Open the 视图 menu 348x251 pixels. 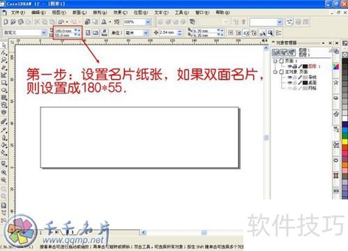[x=59, y=13]
